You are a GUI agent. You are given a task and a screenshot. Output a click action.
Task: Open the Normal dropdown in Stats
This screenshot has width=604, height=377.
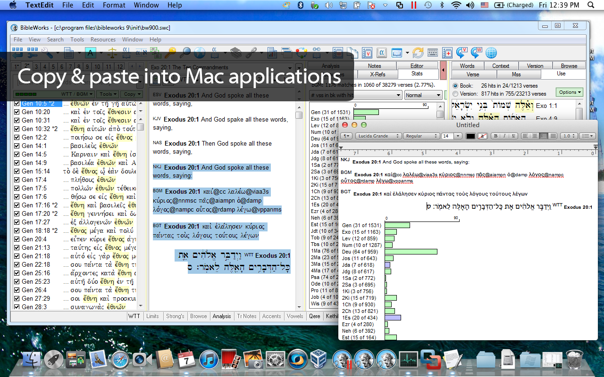point(423,95)
